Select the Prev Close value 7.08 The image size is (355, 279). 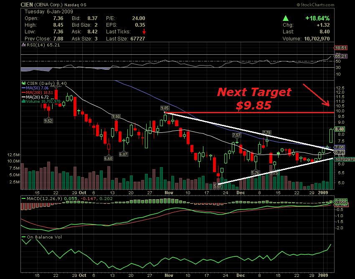point(58,38)
